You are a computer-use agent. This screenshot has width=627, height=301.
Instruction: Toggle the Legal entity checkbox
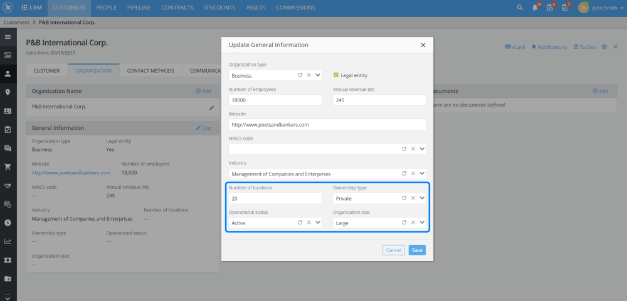coord(336,75)
